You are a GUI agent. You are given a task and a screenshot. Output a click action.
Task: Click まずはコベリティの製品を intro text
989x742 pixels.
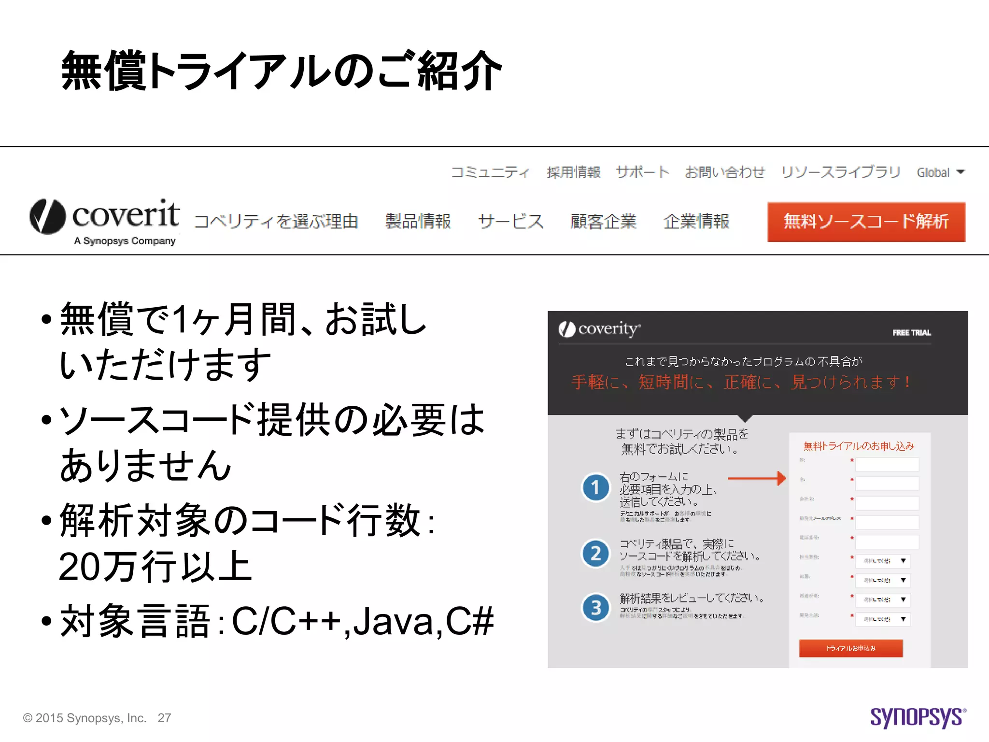click(681, 434)
